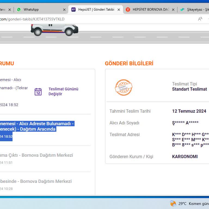Viewport: 209px width, 209px height.
Task: Click the highlighted Alıcı Adreste Bulunamadı status
Action: coord(37,126)
